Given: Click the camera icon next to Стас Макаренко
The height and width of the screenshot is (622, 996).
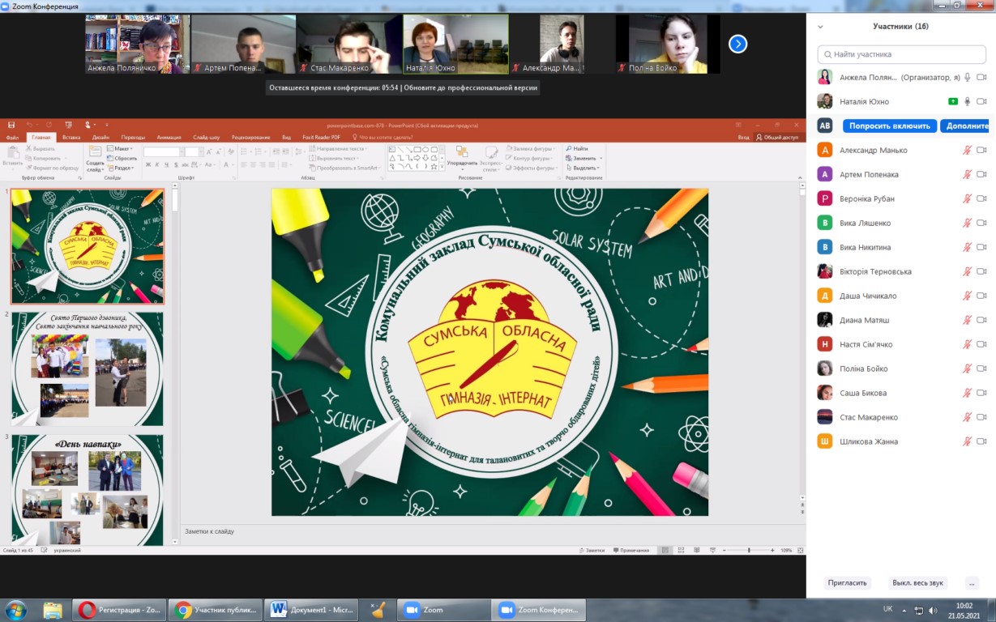Looking at the screenshot, I should coord(981,417).
